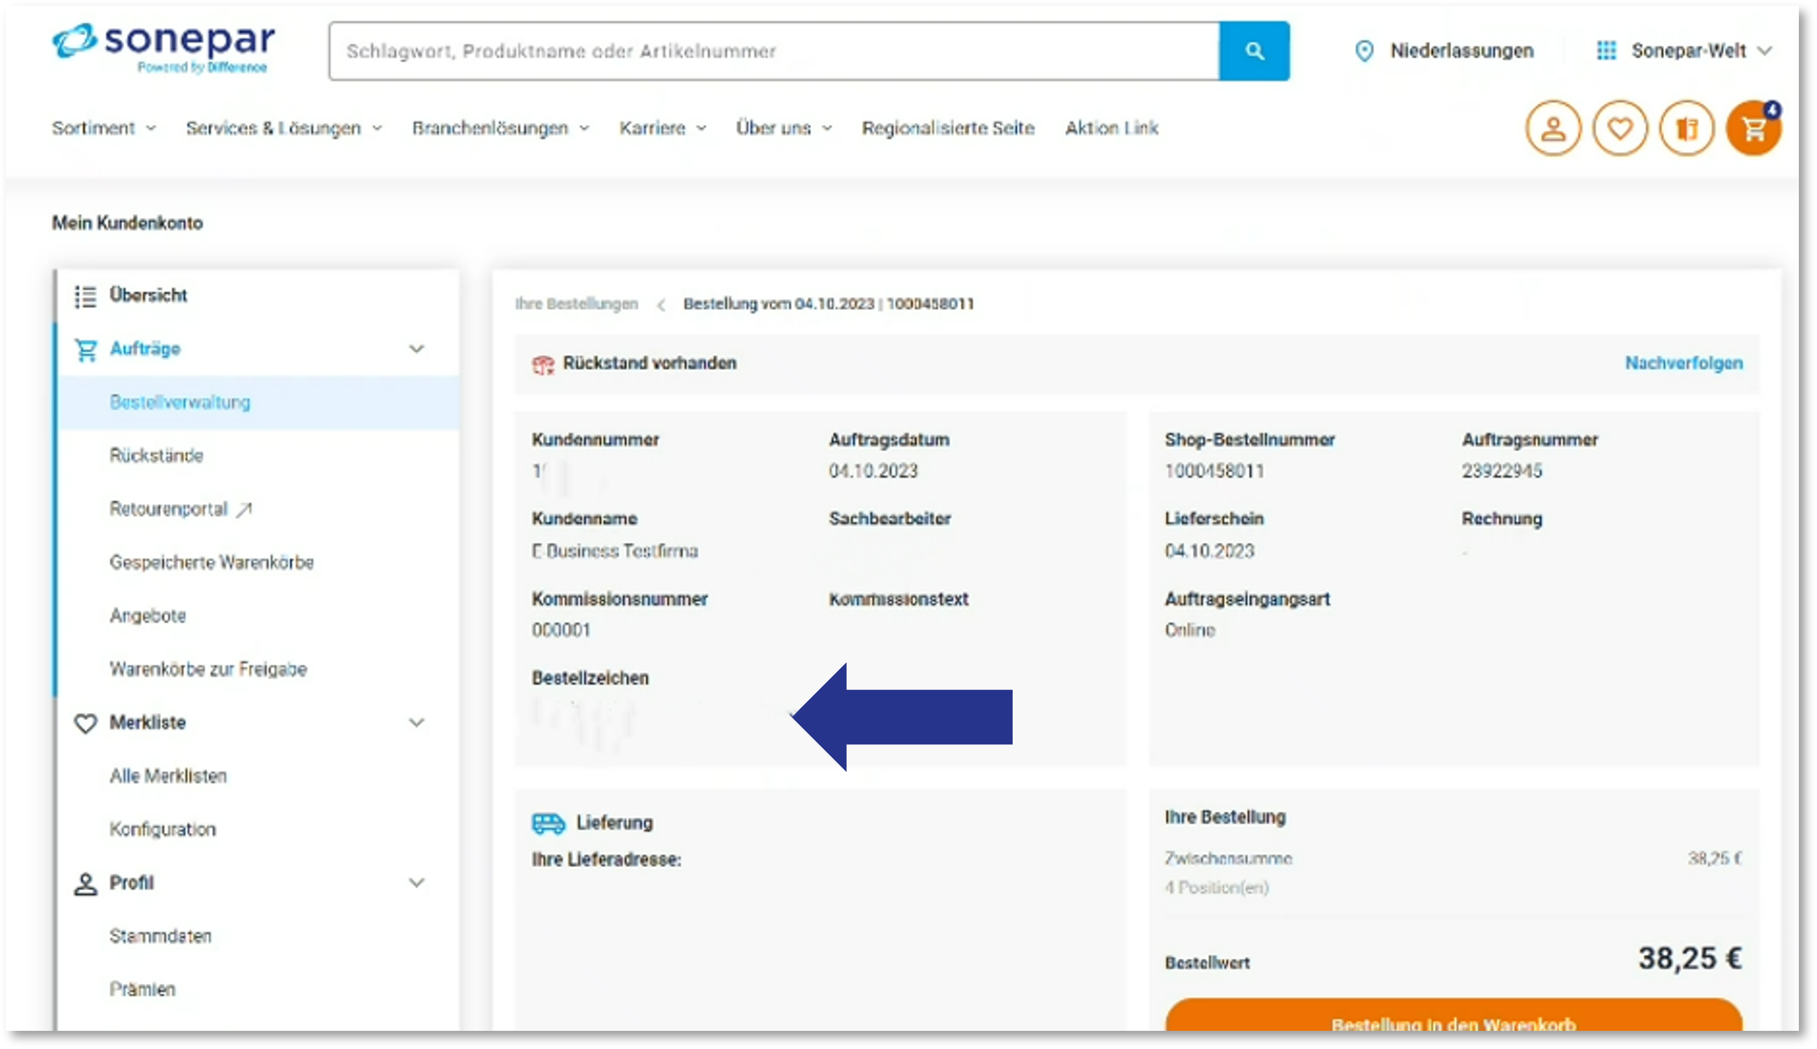Click the product search input field
Screen dimensions: 1817x1049
click(x=774, y=51)
